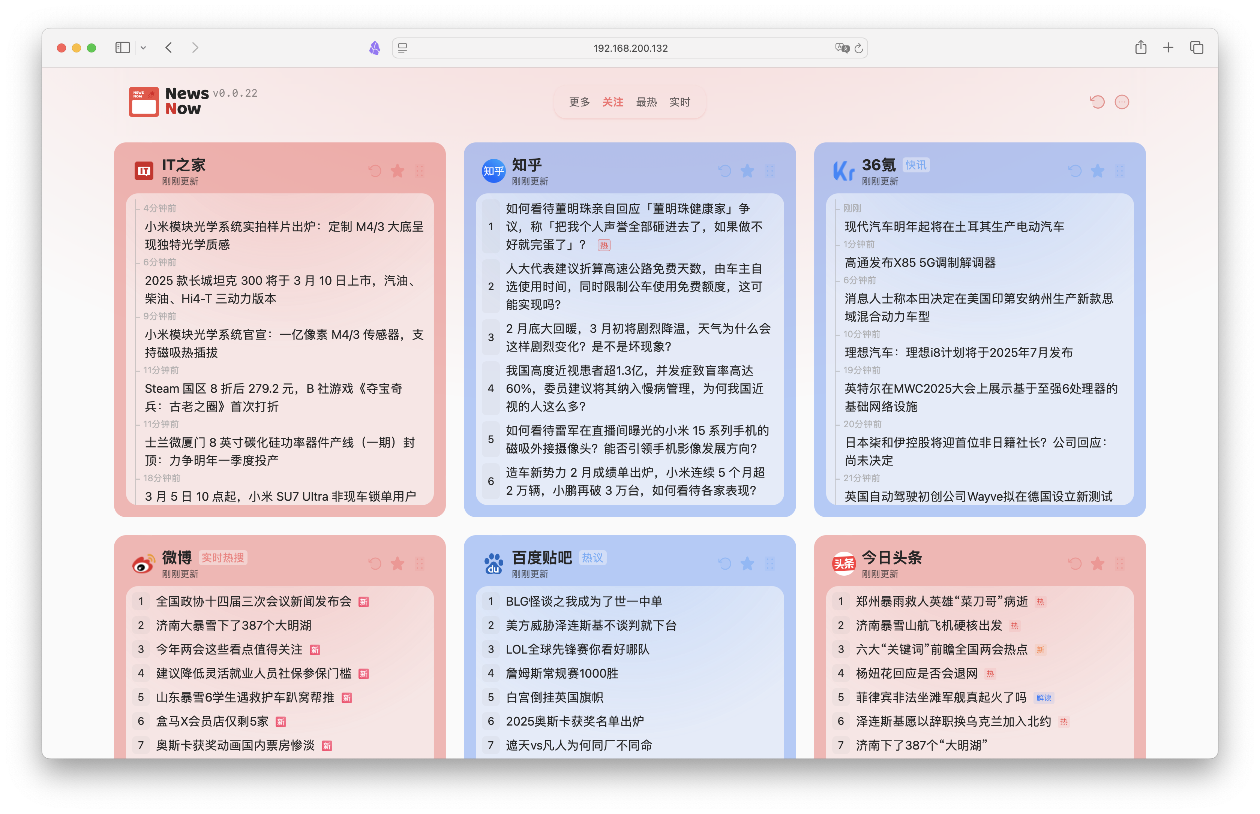Expand the sidebar options chevron
The width and height of the screenshot is (1260, 814).
143,48
